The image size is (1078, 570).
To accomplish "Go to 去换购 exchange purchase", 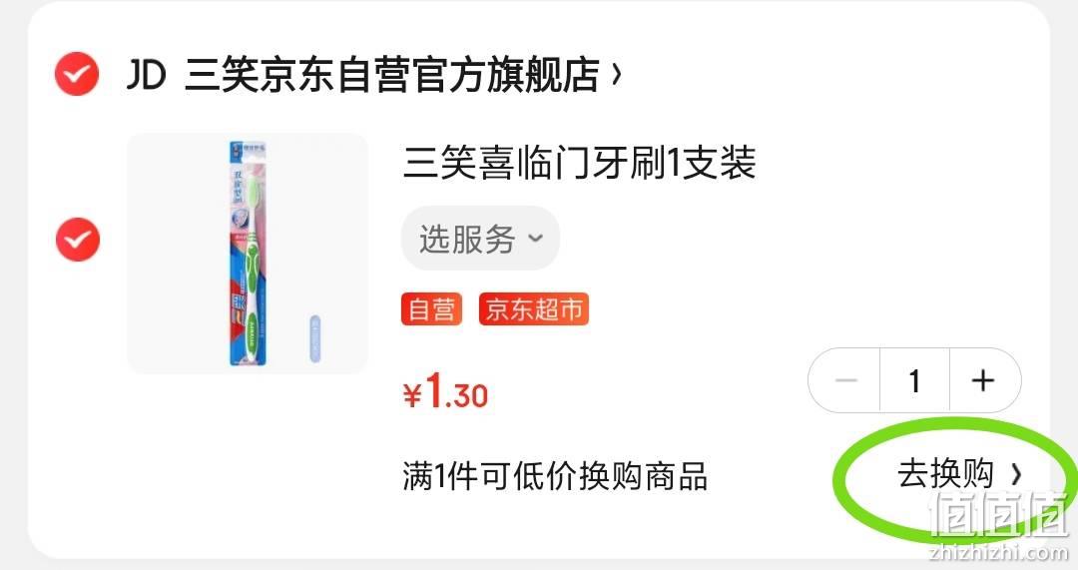I will tap(959, 474).
